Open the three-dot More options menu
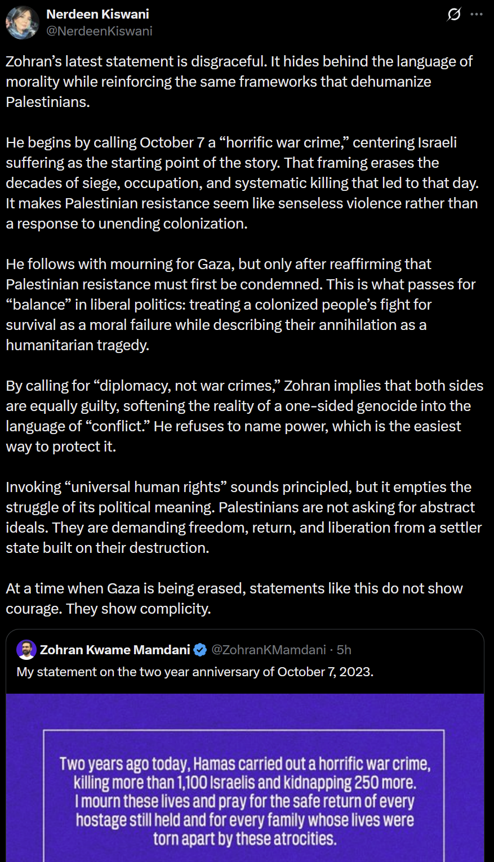494x862 pixels. pos(477,15)
